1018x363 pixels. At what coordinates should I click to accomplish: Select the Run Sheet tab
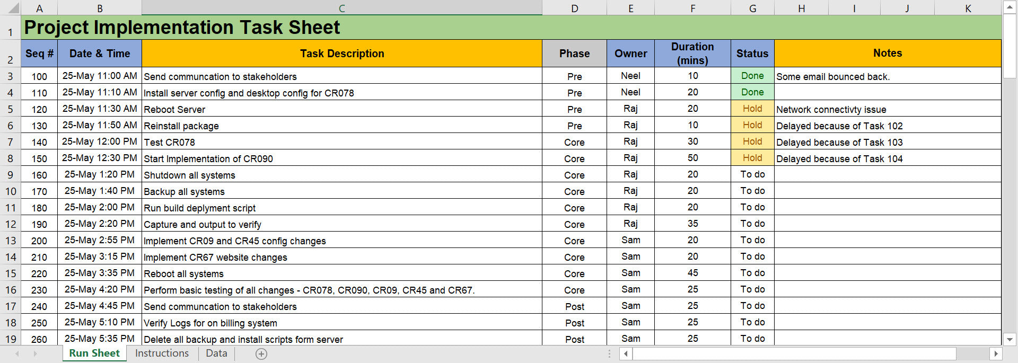click(94, 353)
